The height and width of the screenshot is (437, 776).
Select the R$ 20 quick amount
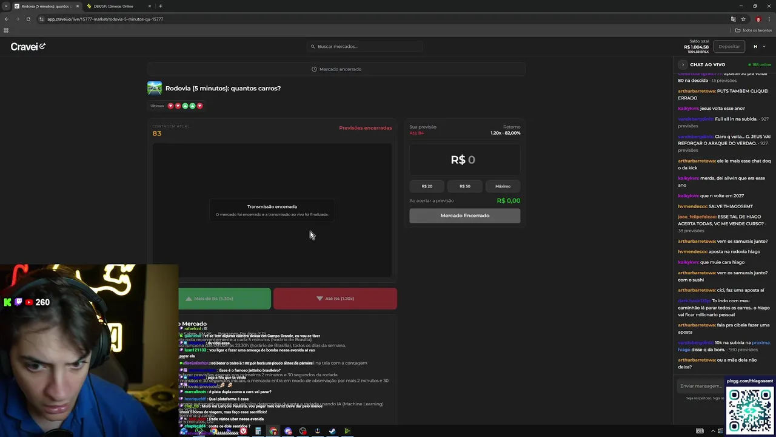pos(427,186)
